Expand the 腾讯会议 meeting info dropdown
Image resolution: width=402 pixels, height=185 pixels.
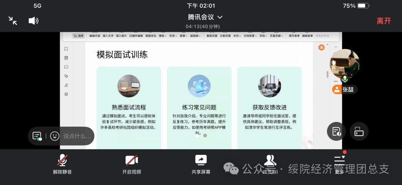[x=205, y=17]
